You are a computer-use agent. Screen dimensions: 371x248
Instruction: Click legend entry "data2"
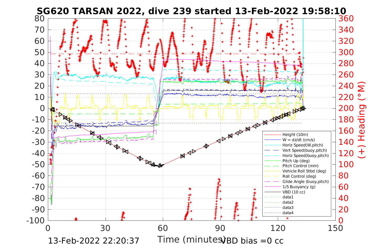[x=288, y=202]
